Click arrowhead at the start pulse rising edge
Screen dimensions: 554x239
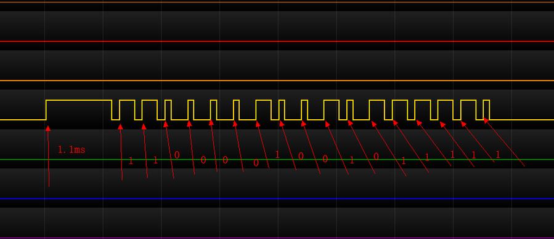[48, 128]
